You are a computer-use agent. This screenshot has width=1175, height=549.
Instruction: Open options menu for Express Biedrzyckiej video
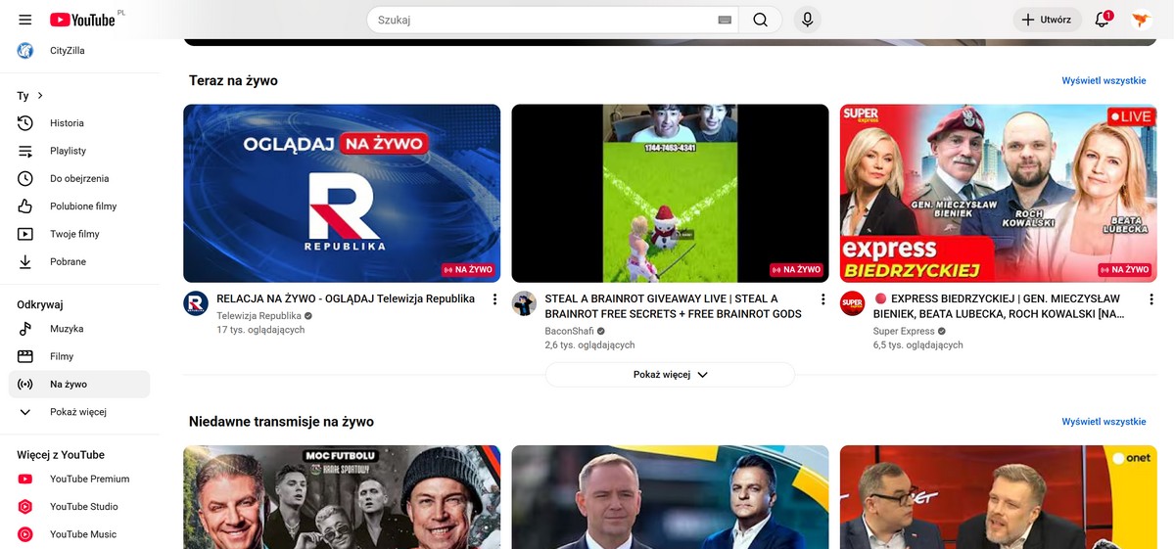click(1151, 299)
